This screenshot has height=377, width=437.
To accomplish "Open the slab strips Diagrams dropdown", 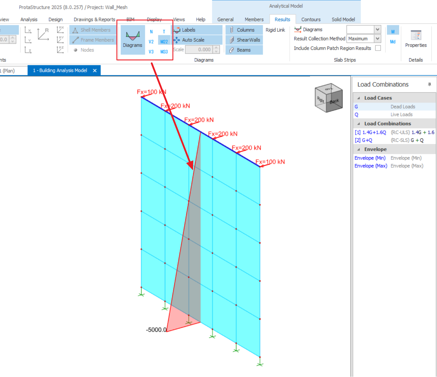I will [x=377, y=29].
